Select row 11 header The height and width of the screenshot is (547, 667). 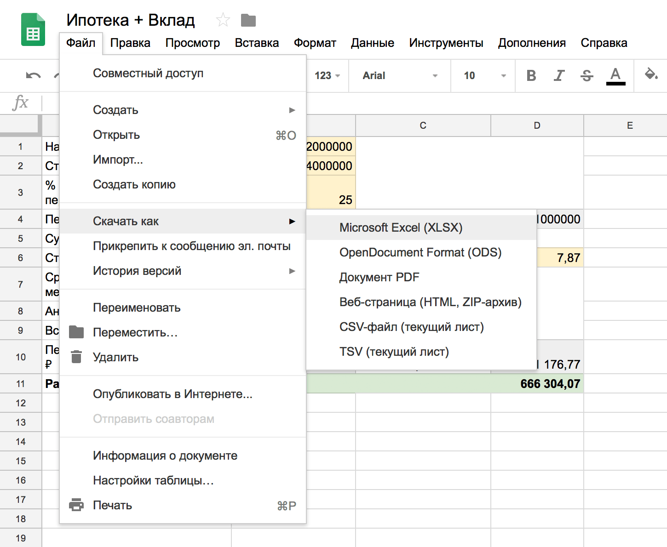pyautogui.click(x=21, y=383)
